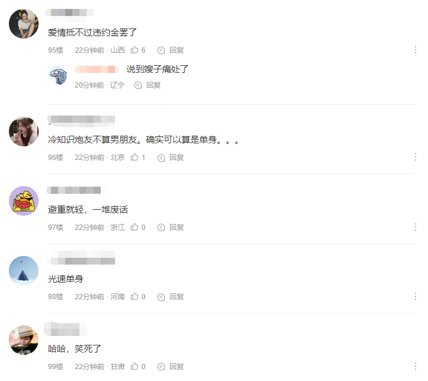
Task: Click the tent avatar on 98楼
Action: point(24,270)
